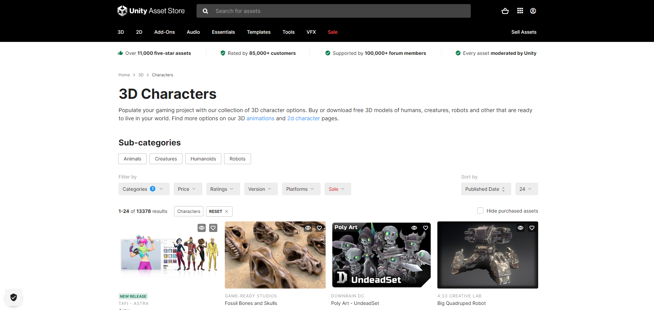Select the Humanoids sub-category
Screen dimensions: 654x310
203,159
